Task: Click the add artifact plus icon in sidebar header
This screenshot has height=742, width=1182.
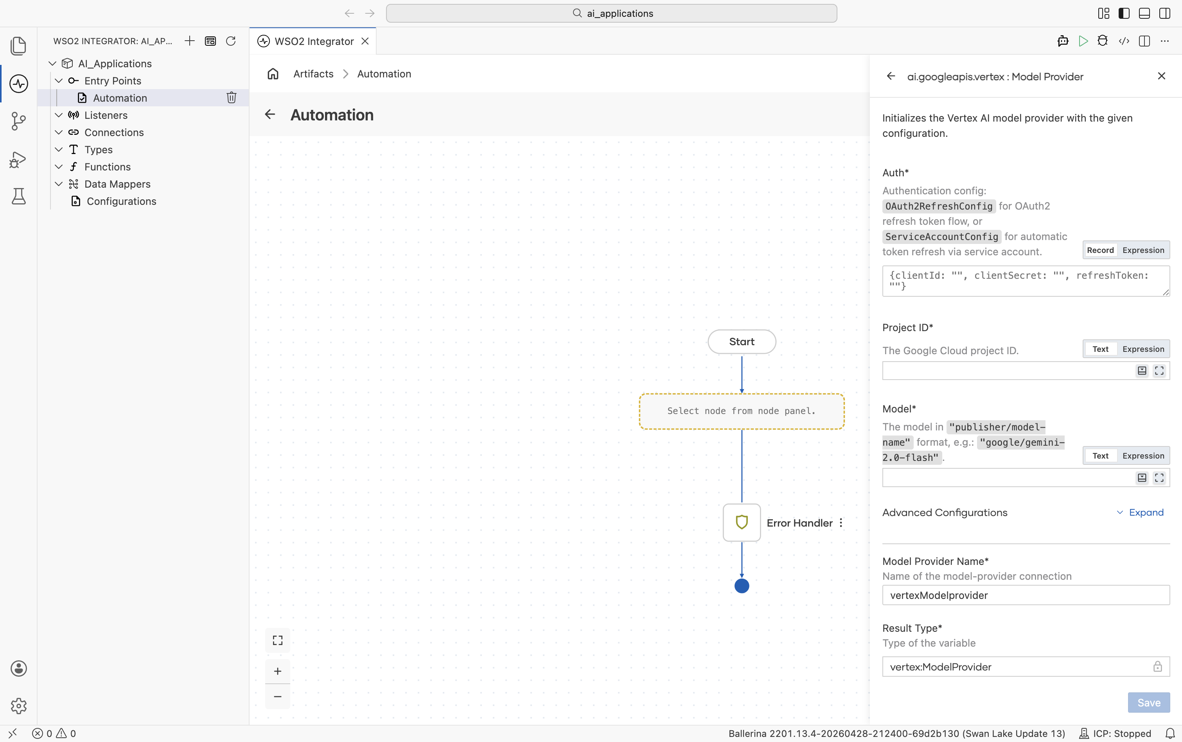Action: [x=189, y=41]
